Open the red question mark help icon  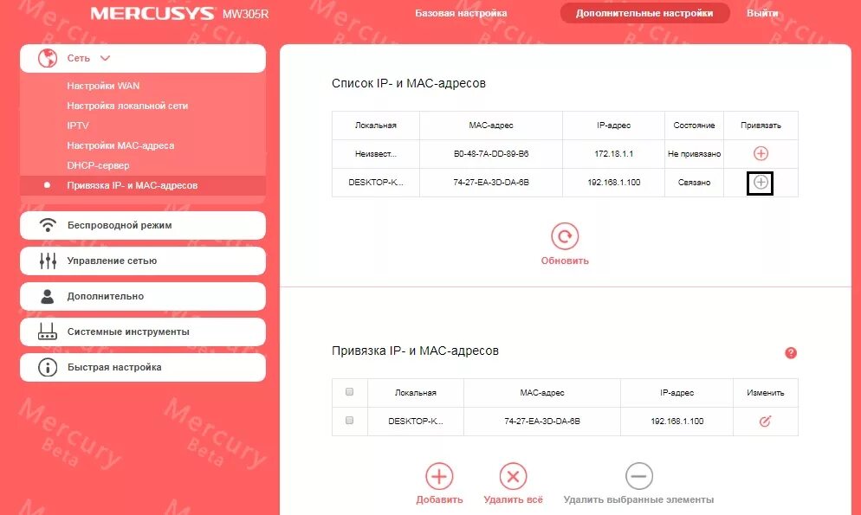coord(791,352)
